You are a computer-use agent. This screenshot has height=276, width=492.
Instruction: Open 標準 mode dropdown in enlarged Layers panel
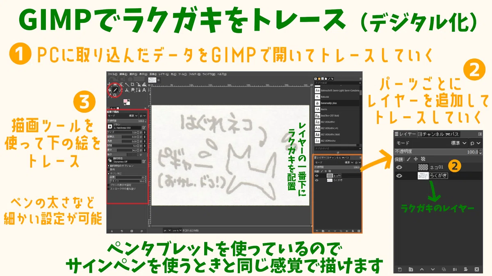pyautogui.click(x=431, y=143)
